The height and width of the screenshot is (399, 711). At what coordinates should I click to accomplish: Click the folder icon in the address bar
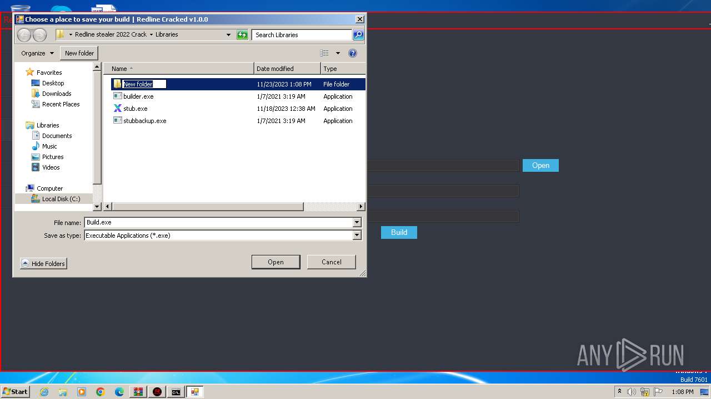61,34
